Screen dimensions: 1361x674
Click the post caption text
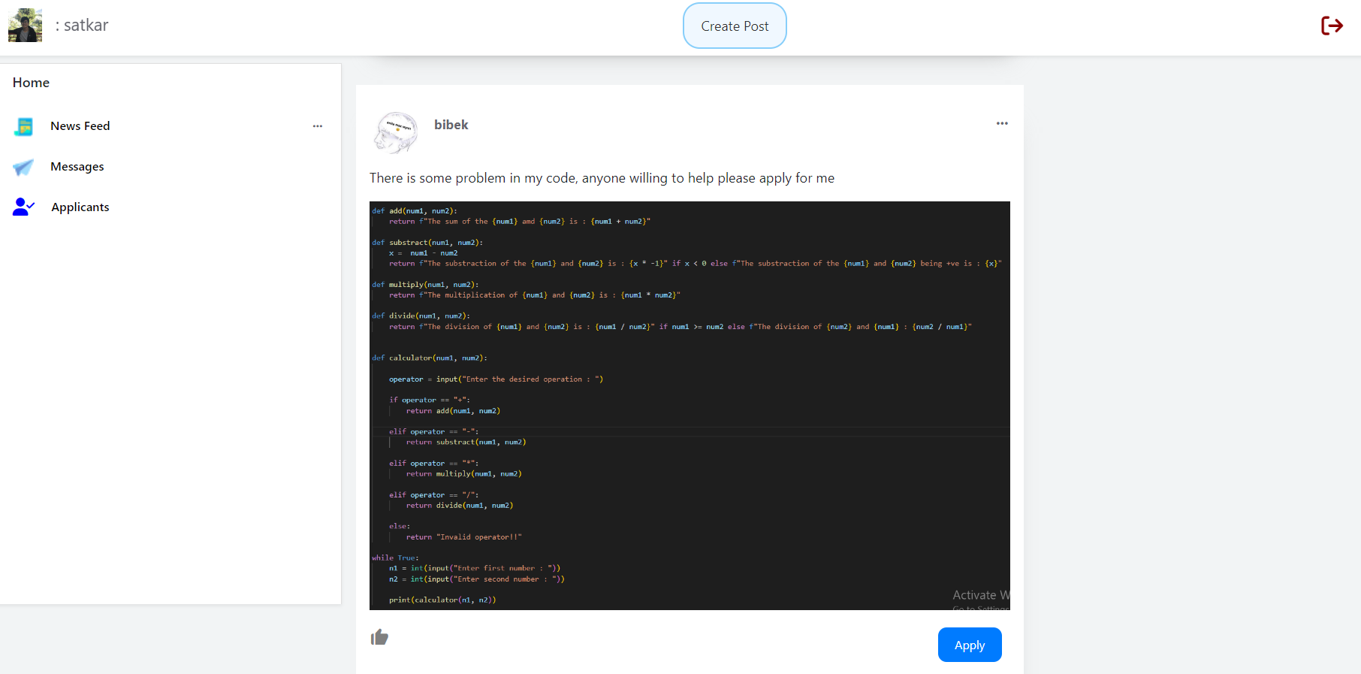pos(602,178)
